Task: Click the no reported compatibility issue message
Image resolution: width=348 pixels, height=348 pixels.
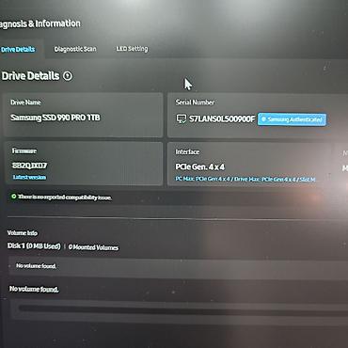Action: point(65,197)
